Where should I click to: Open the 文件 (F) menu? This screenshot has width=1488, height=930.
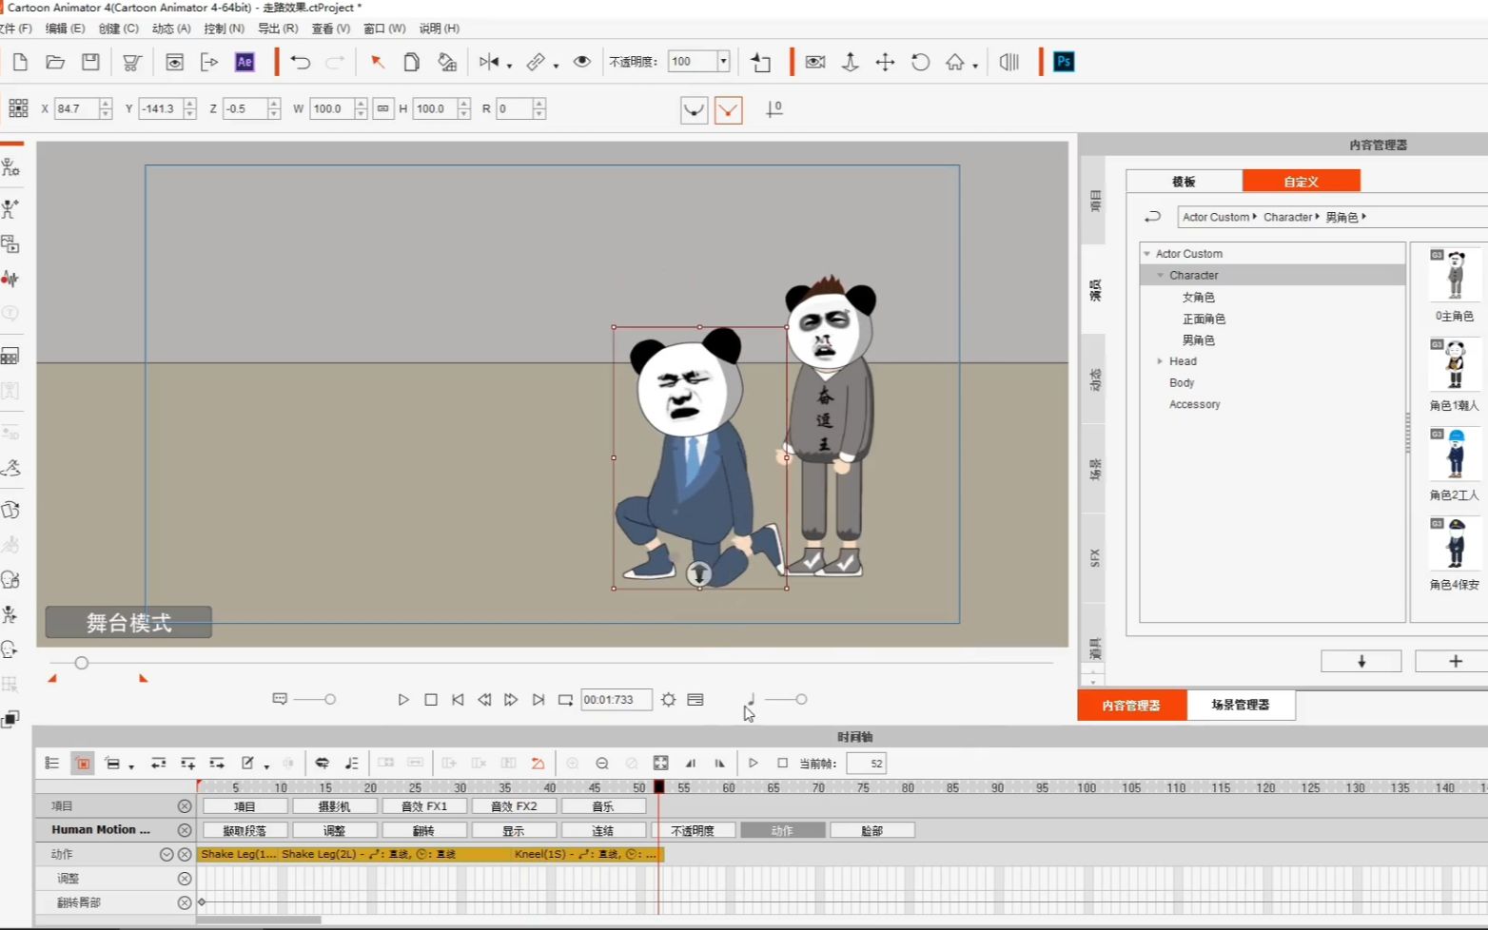point(15,29)
